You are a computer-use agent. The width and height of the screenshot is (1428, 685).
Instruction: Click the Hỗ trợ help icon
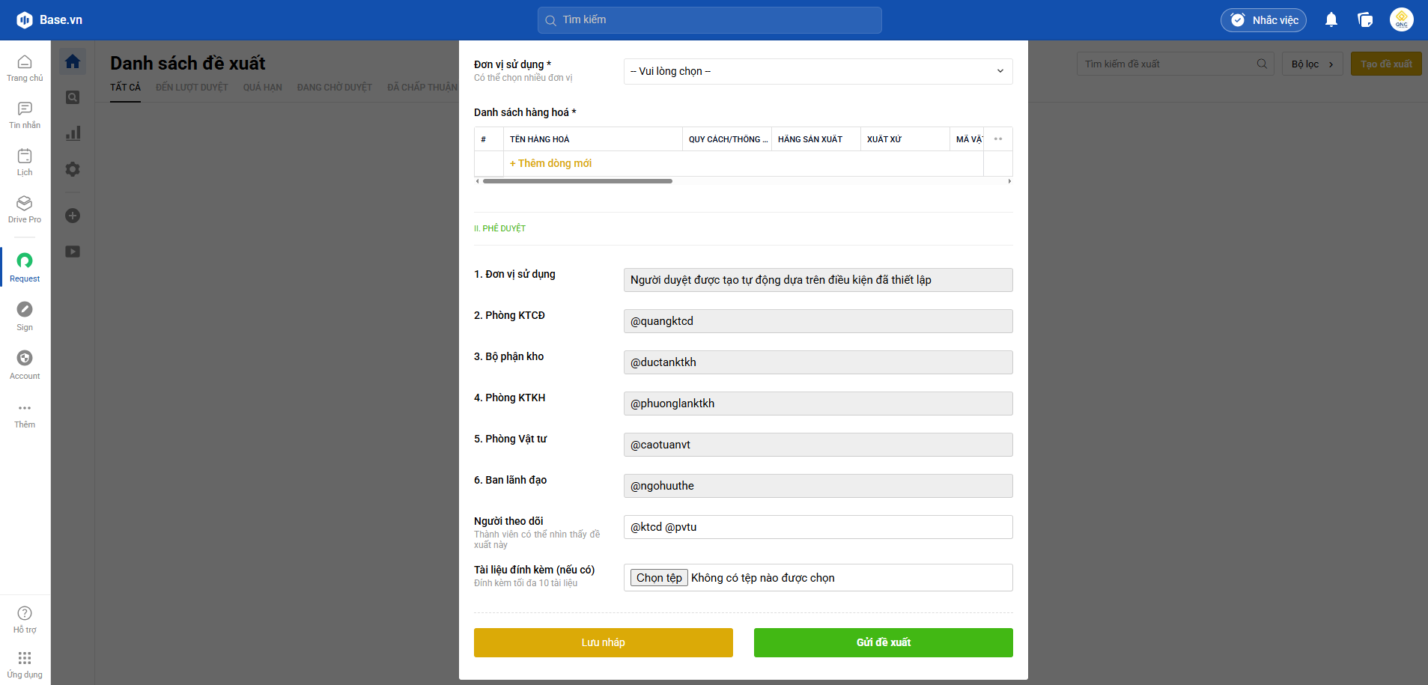(25, 619)
